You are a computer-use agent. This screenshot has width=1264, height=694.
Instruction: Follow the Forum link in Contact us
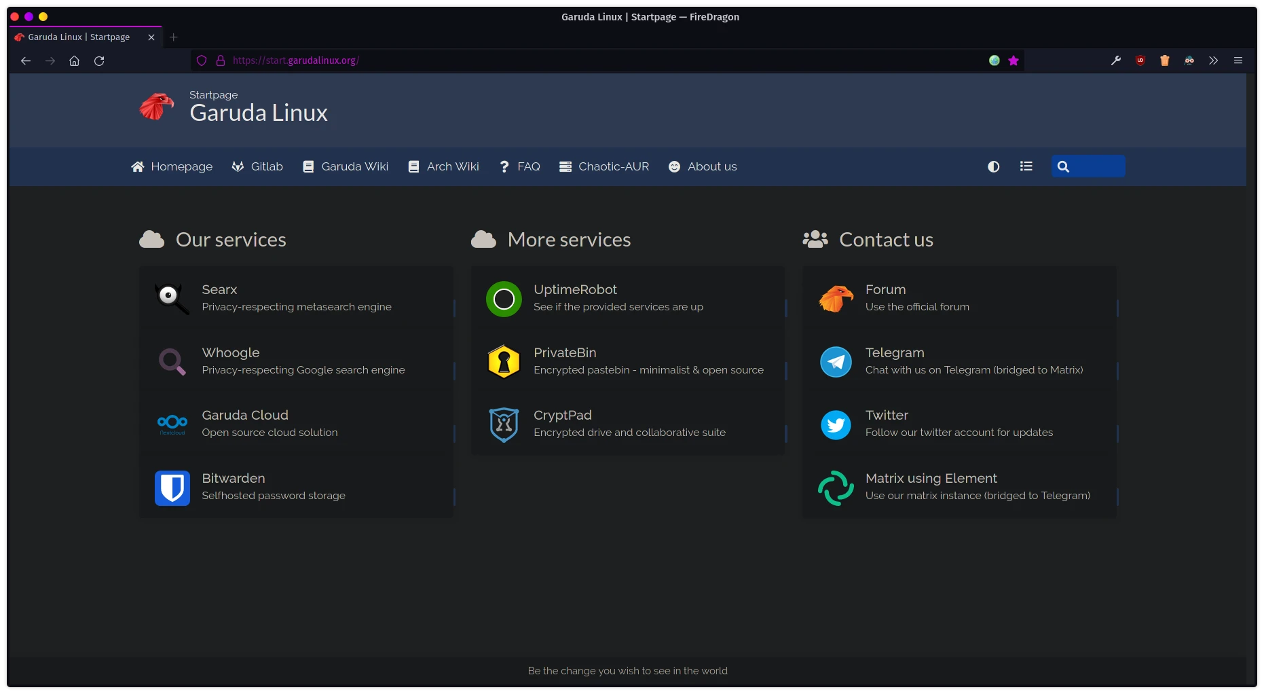[885, 289]
